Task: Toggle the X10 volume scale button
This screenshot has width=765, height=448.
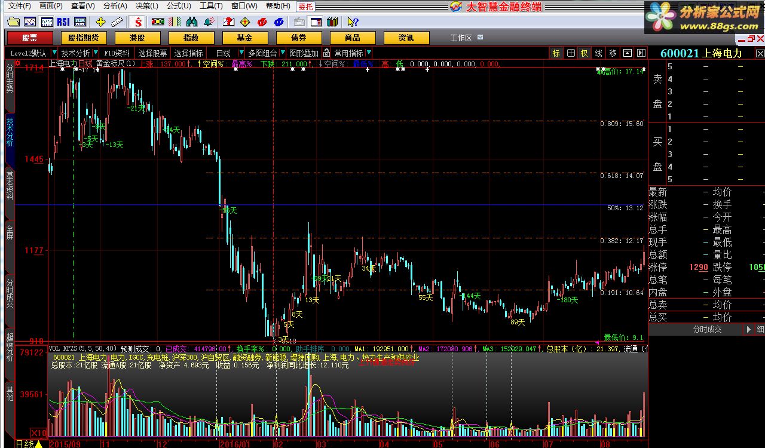Action: [x=39, y=433]
